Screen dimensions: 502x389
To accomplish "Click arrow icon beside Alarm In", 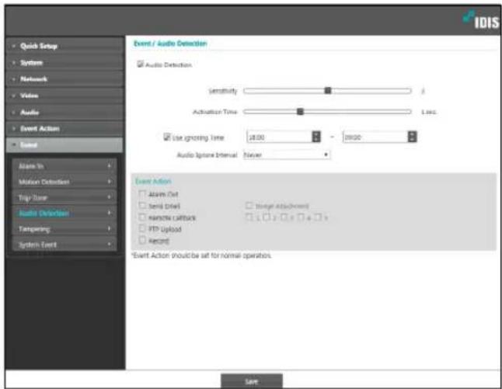I will [109, 165].
